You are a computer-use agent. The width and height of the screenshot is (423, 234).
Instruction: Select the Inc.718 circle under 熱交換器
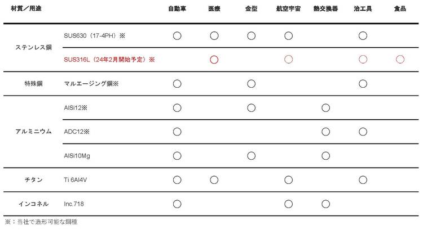pos(325,203)
